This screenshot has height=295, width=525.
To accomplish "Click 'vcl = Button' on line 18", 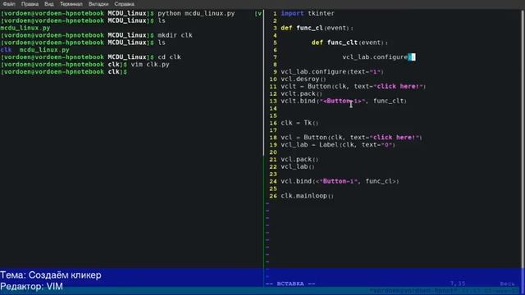I will (304, 137).
